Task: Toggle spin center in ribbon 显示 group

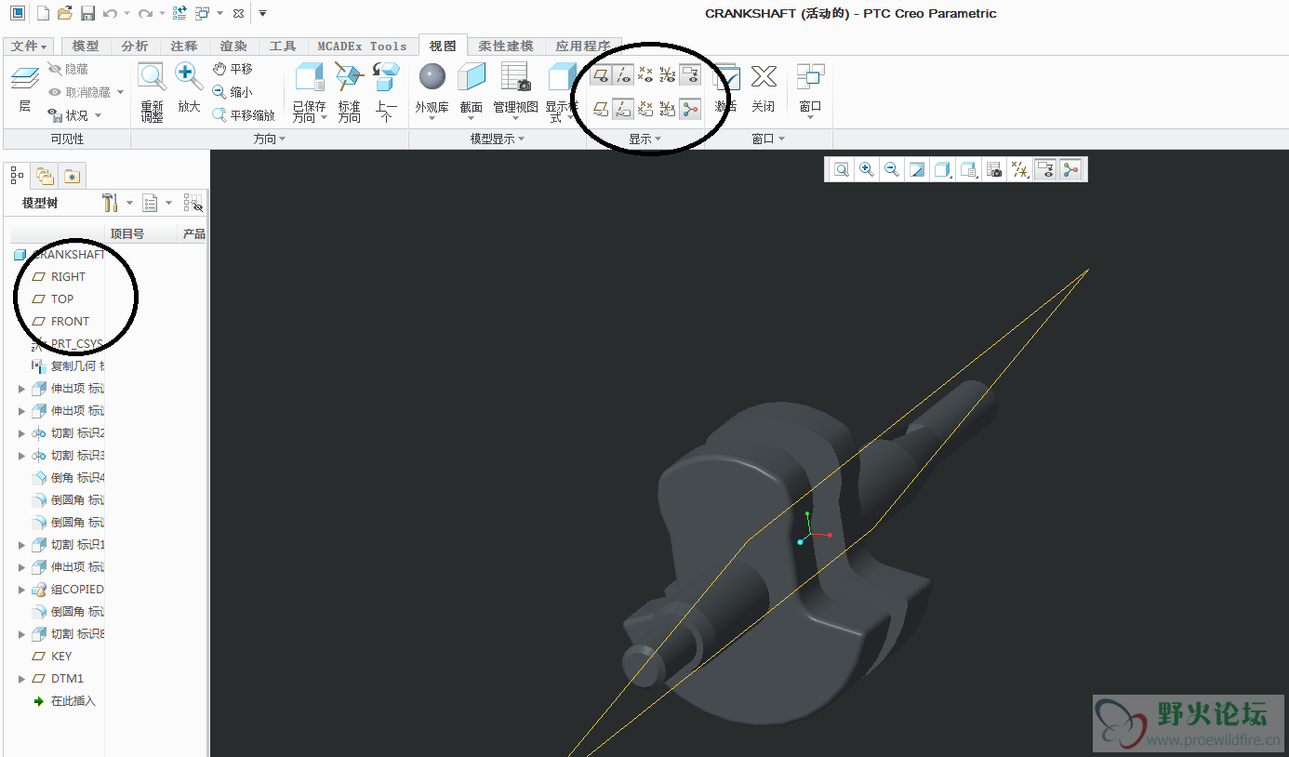Action: click(689, 109)
